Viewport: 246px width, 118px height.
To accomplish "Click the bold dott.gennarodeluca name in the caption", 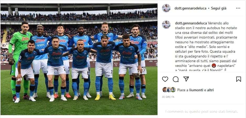I will 191,23.
